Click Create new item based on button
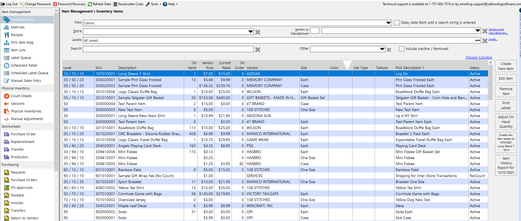521x221 pixels. tap(506, 142)
